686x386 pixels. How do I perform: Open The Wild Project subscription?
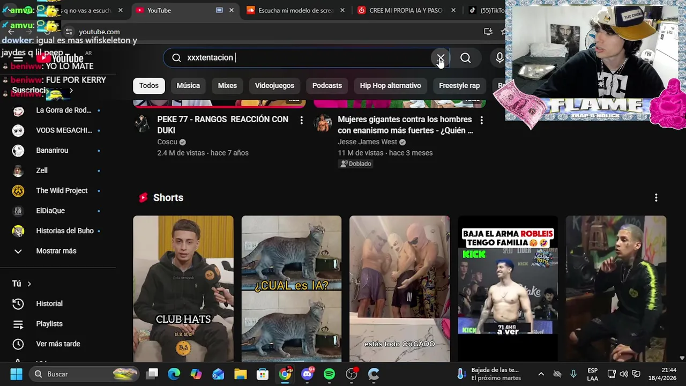pyautogui.click(x=58, y=191)
